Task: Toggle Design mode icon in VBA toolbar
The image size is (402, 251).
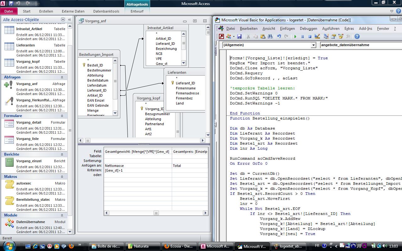Action: (x=317, y=36)
